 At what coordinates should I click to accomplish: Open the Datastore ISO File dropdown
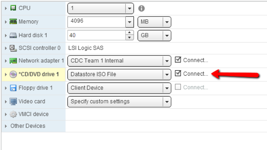(167, 74)
